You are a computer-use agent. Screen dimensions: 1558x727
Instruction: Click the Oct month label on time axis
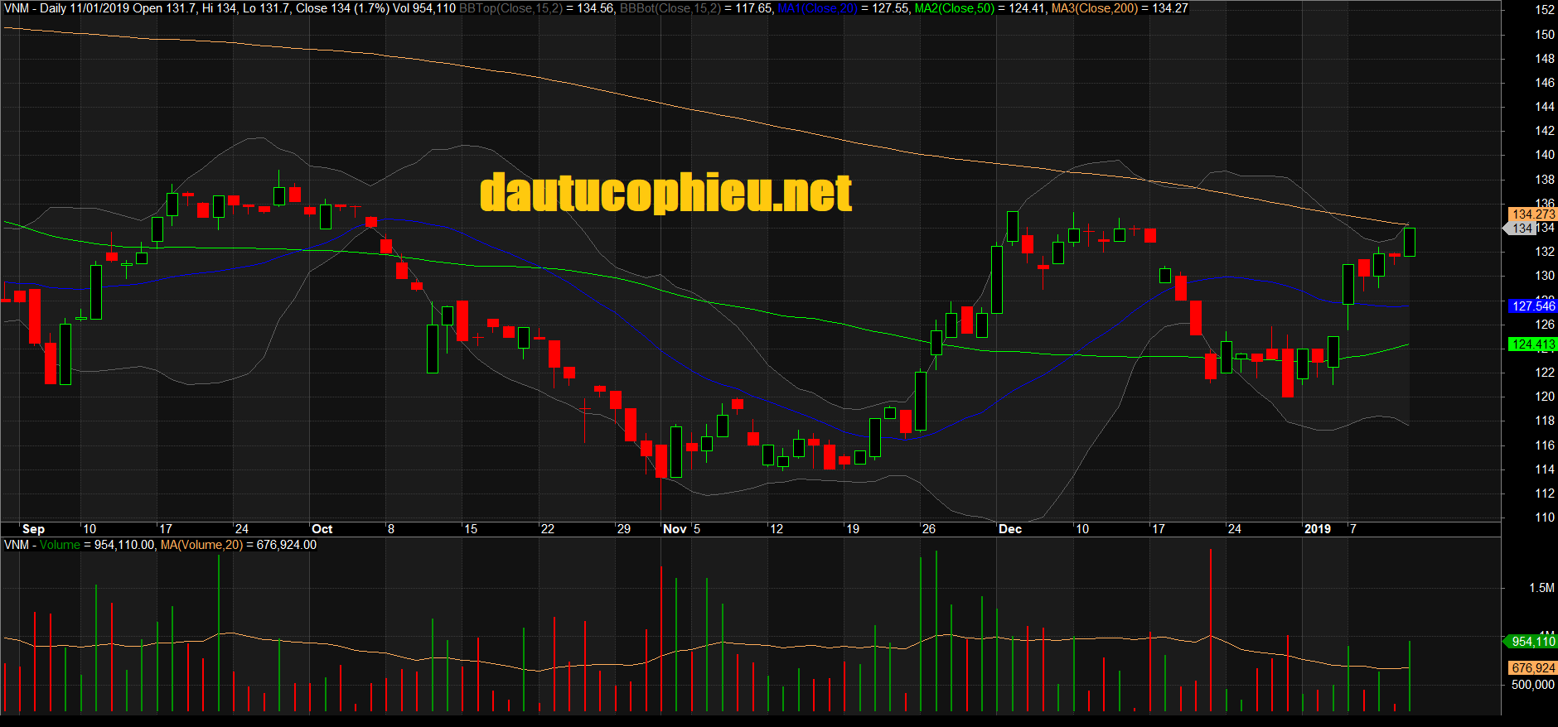[x=322, y=529]
